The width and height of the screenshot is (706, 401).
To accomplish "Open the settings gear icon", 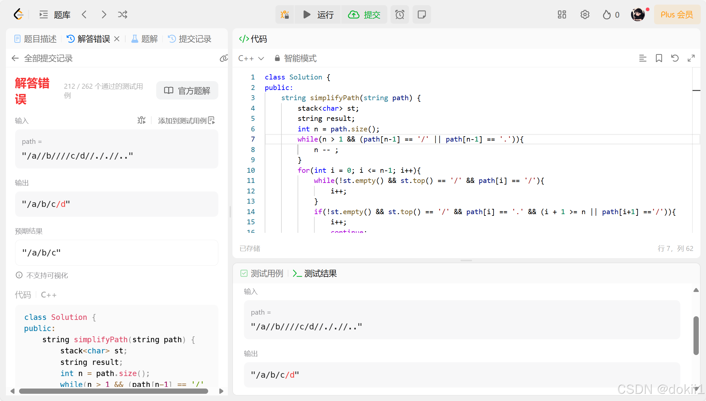I will [585, 15].
